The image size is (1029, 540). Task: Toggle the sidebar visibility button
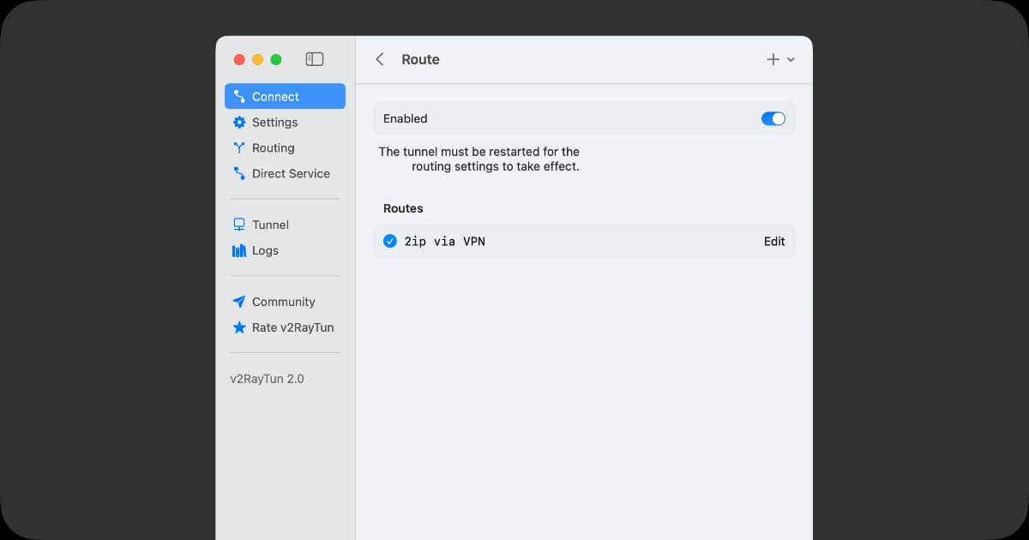(x=315, y=59)
